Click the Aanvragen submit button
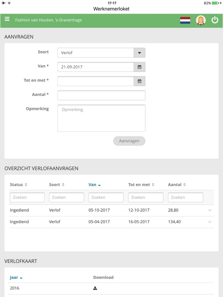This screenshot has width=223, height=297. (129, 141)
